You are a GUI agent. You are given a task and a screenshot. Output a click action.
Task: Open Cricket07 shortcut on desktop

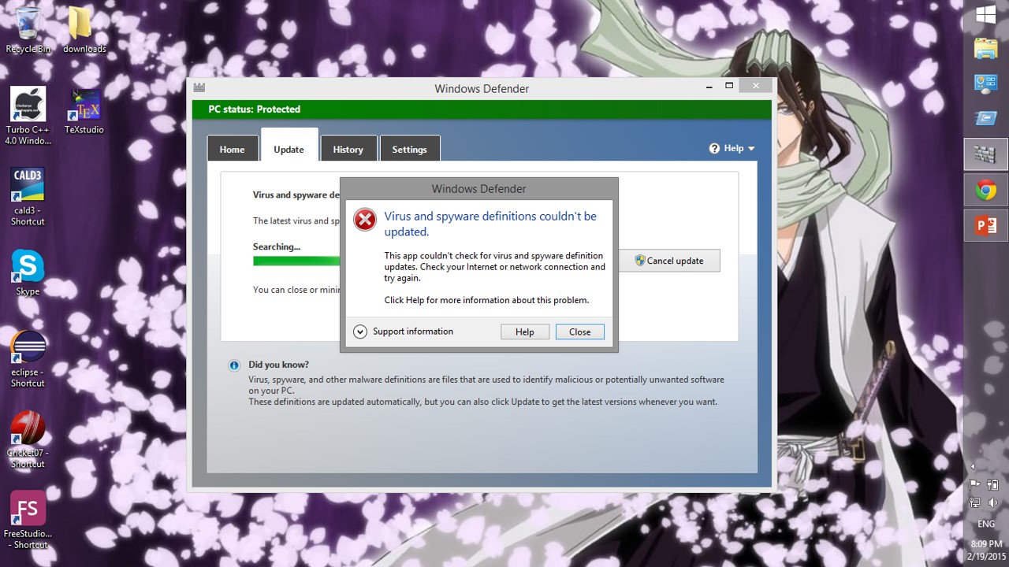(x=28, y=429)
